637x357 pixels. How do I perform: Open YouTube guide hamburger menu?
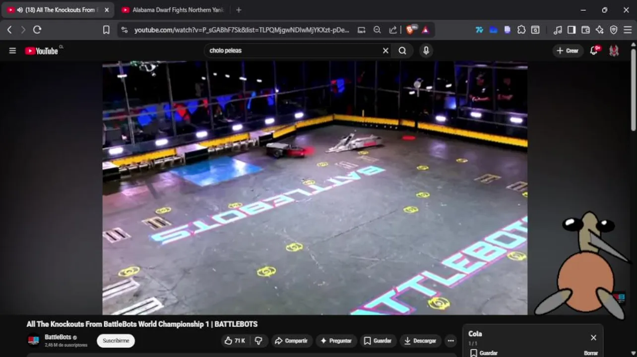coord(12,51)
